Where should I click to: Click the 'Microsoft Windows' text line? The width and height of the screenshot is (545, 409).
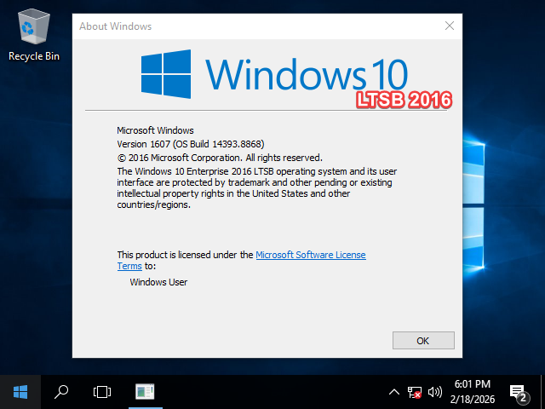(x=155, y=130)
